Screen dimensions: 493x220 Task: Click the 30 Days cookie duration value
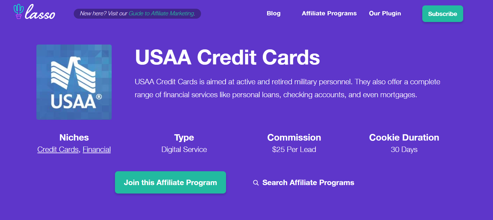(404, 150)
